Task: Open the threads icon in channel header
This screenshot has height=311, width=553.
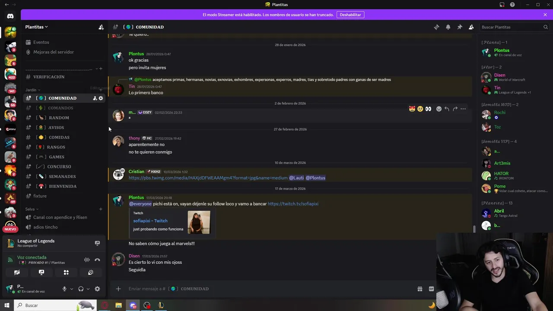Action: 436,27
